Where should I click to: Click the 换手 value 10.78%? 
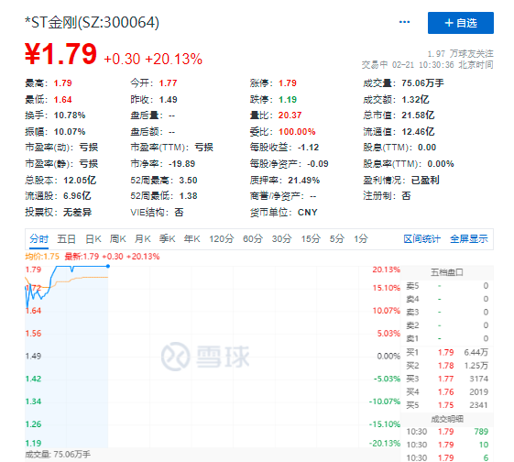[70, 115]
